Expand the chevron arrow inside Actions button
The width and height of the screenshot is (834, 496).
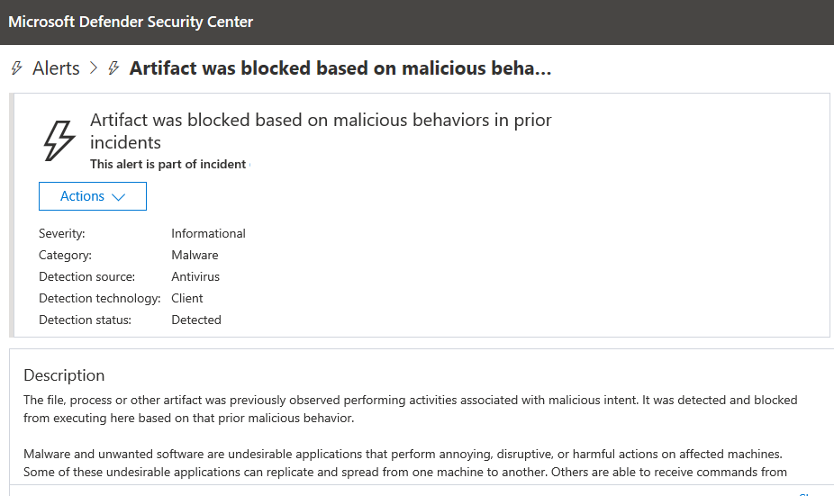(118, 197)
